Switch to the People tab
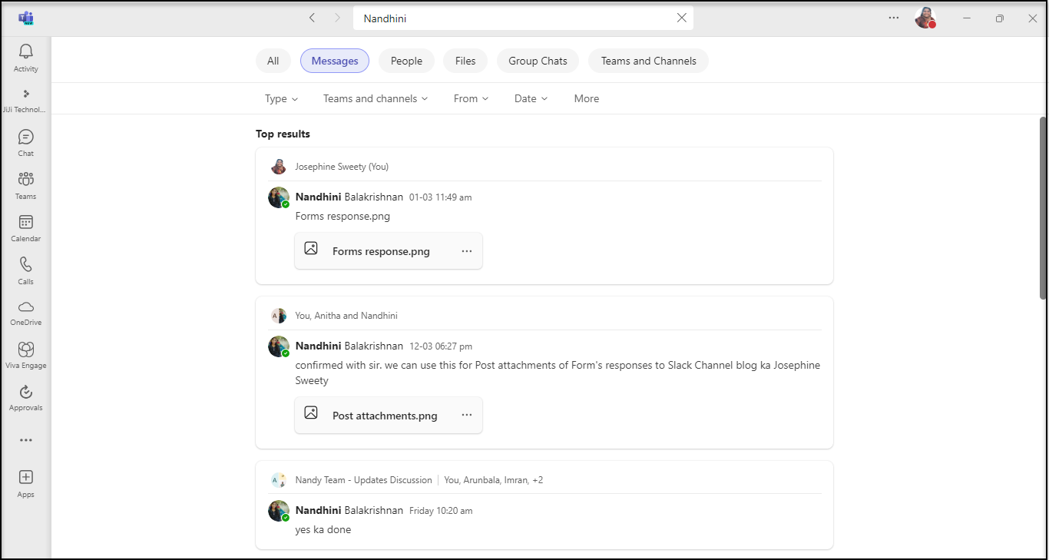Screen dimensions: 1049x560 [x=406, y=61]
